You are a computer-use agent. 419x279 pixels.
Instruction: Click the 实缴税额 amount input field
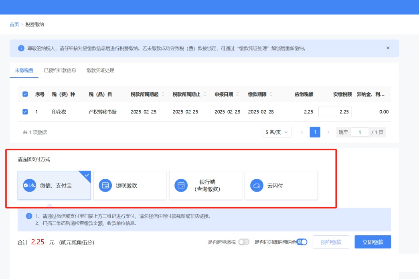335,112
